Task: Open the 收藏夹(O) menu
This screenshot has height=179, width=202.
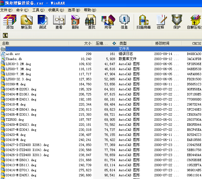Action: (x=56, y=10)
